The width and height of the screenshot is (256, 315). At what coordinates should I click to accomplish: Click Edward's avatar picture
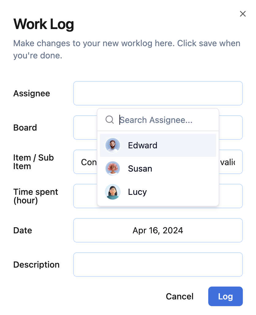(x=113, y=145)
